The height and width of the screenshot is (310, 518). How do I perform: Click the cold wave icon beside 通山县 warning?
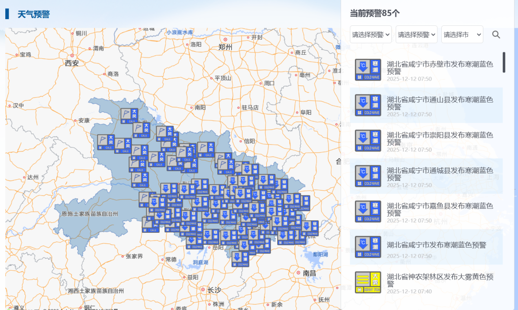[368, 105]
